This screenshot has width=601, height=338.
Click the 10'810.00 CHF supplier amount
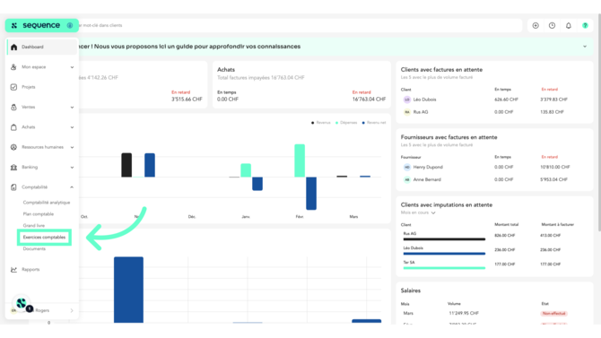[555, 167]
